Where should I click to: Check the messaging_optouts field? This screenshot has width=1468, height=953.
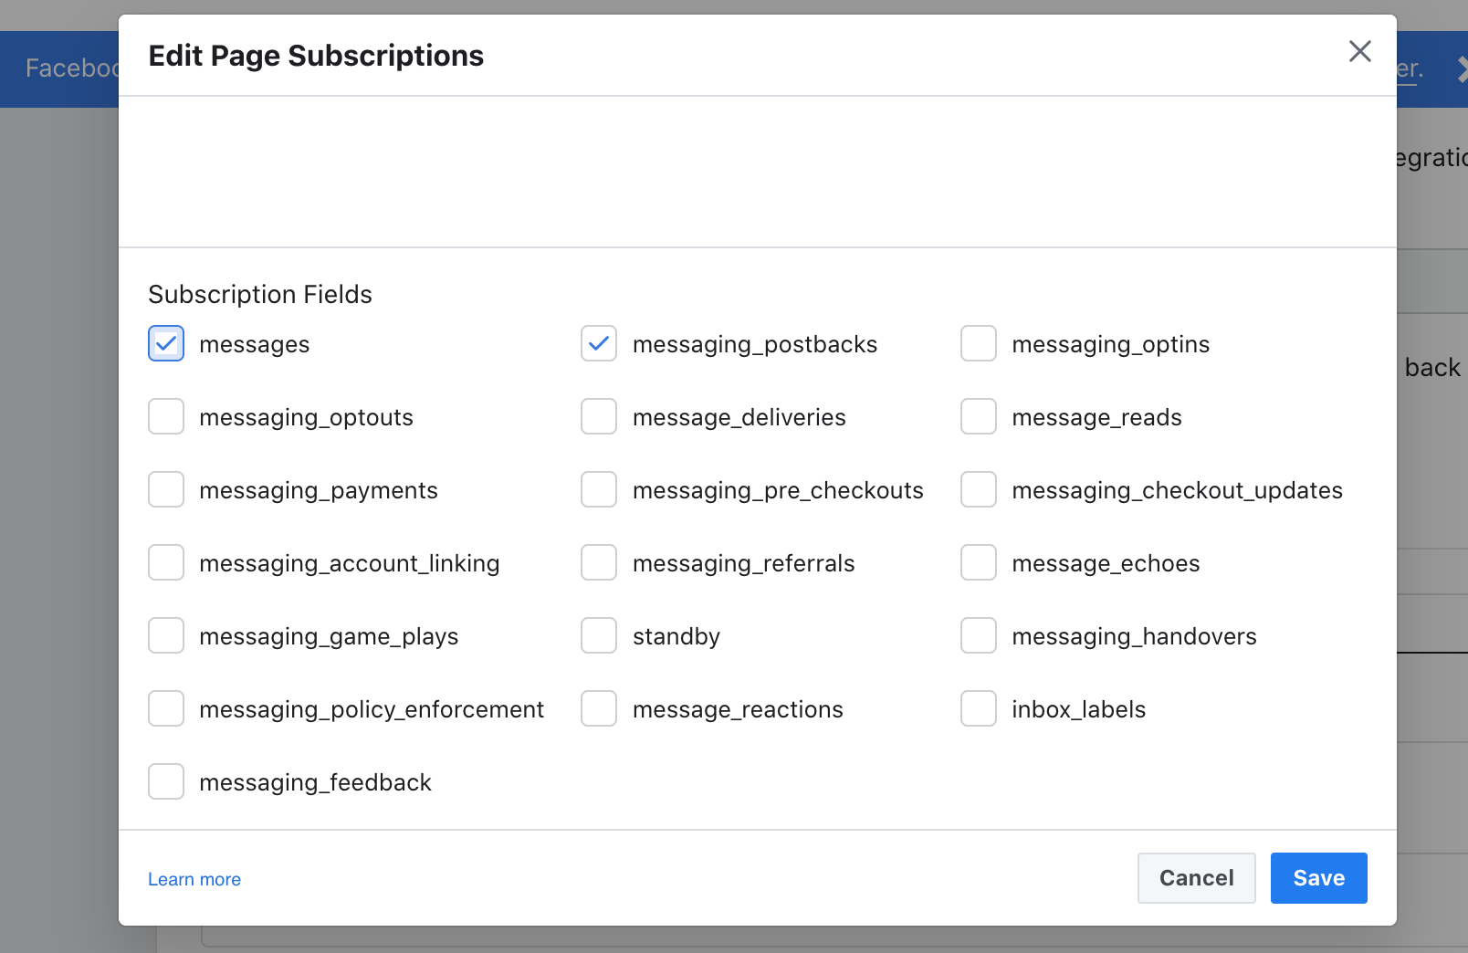coord(166,417)
